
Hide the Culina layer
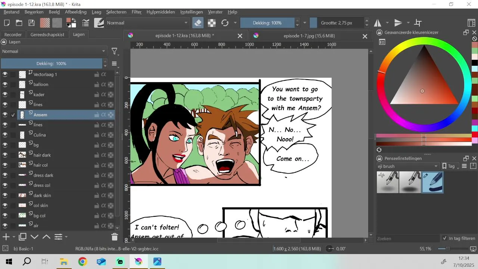click(x=5, y=135)
